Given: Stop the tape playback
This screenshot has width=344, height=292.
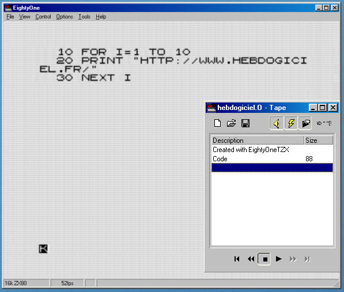Looking at the screenshot, I should pos(264,259).
